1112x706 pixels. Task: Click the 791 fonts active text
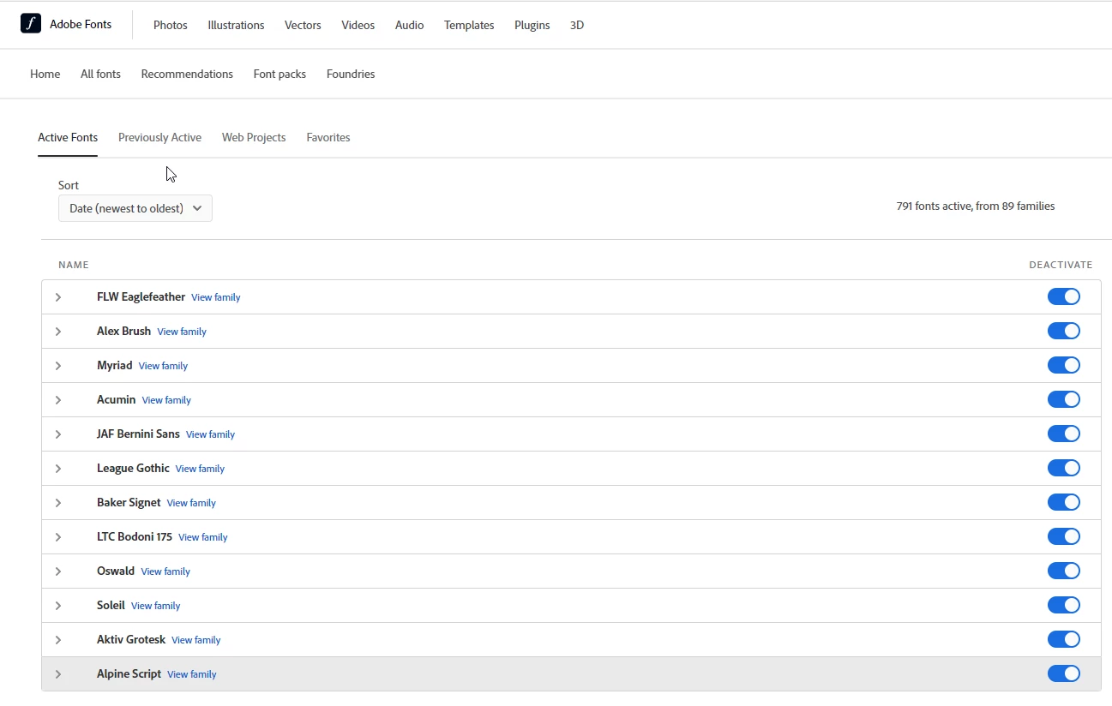tap(976, 206)
